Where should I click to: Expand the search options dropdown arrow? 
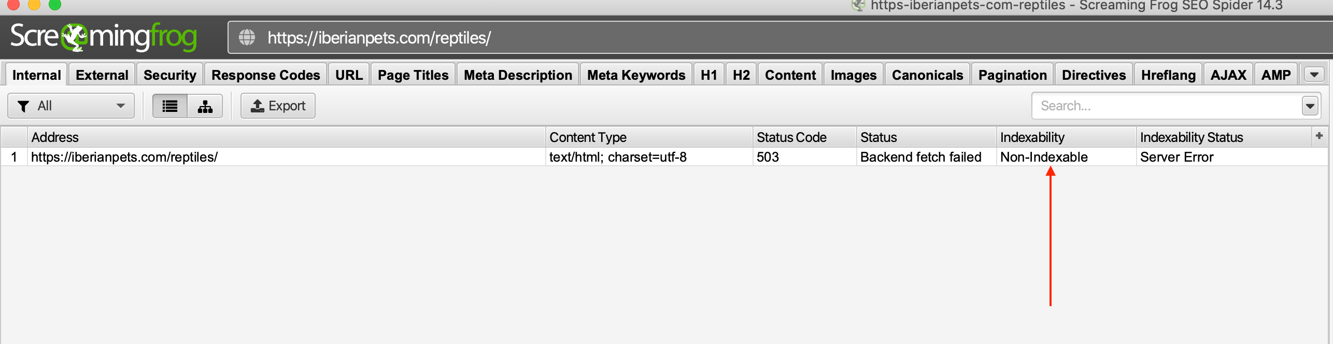click(1310, 106)
